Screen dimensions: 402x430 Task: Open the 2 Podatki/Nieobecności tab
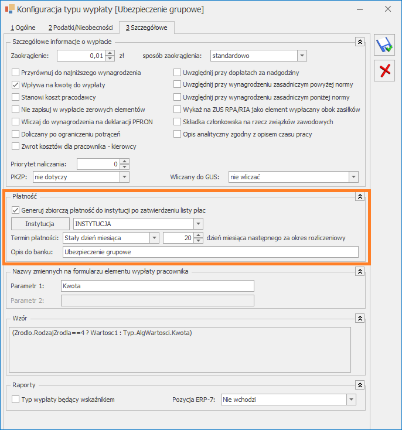point(80,28)
